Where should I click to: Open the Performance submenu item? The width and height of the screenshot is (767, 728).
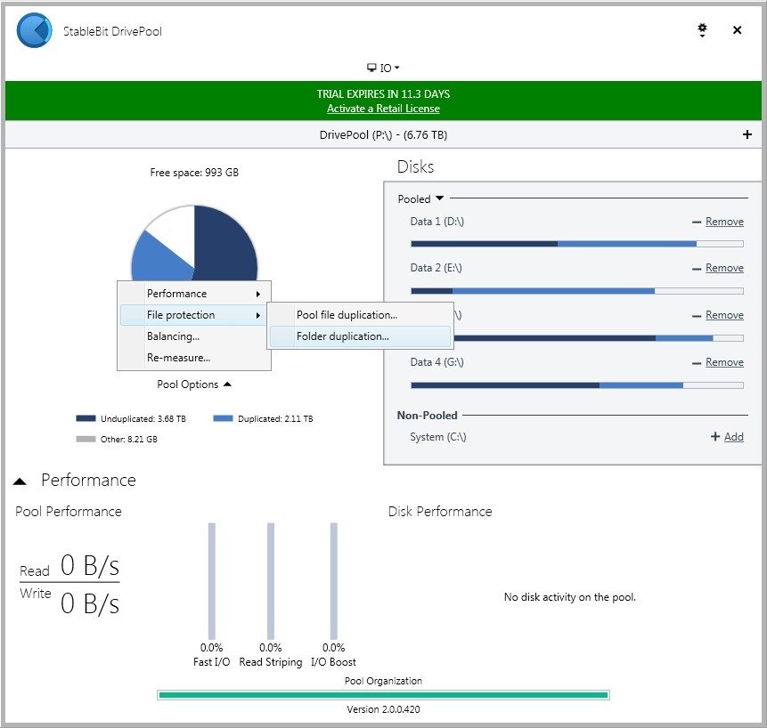tap(194, 294)
